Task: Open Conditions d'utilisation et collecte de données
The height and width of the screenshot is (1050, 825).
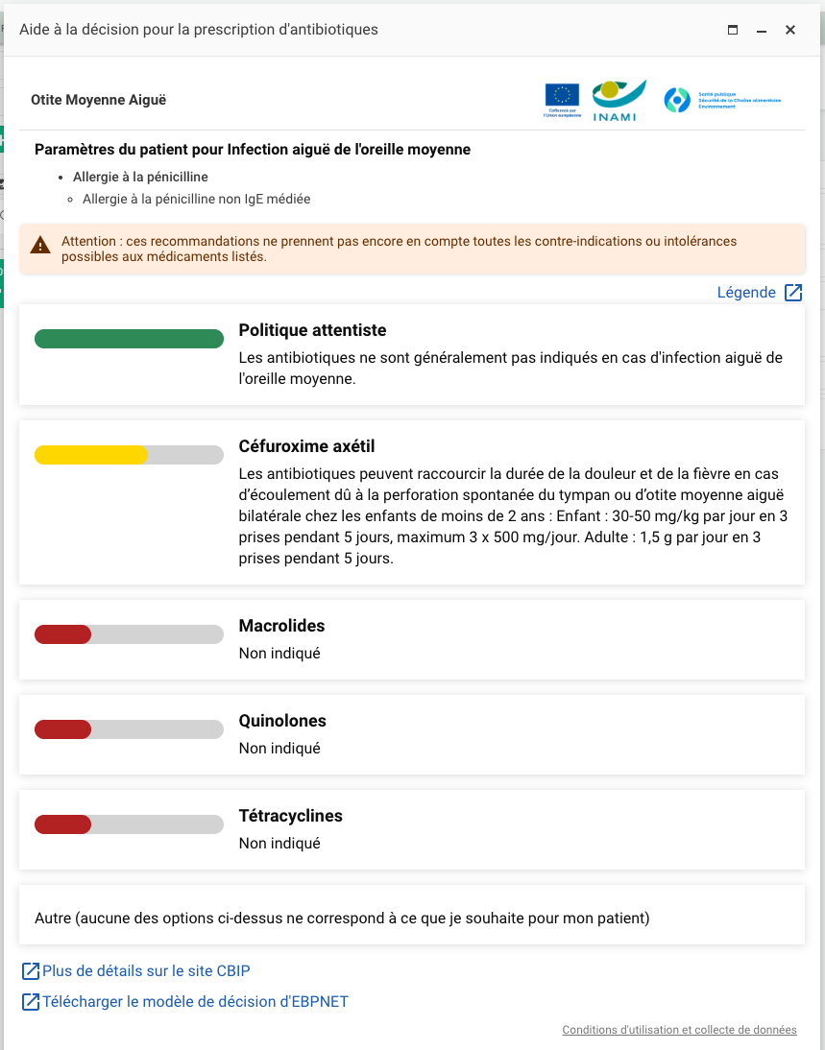Action: [x=679, y=1030]
